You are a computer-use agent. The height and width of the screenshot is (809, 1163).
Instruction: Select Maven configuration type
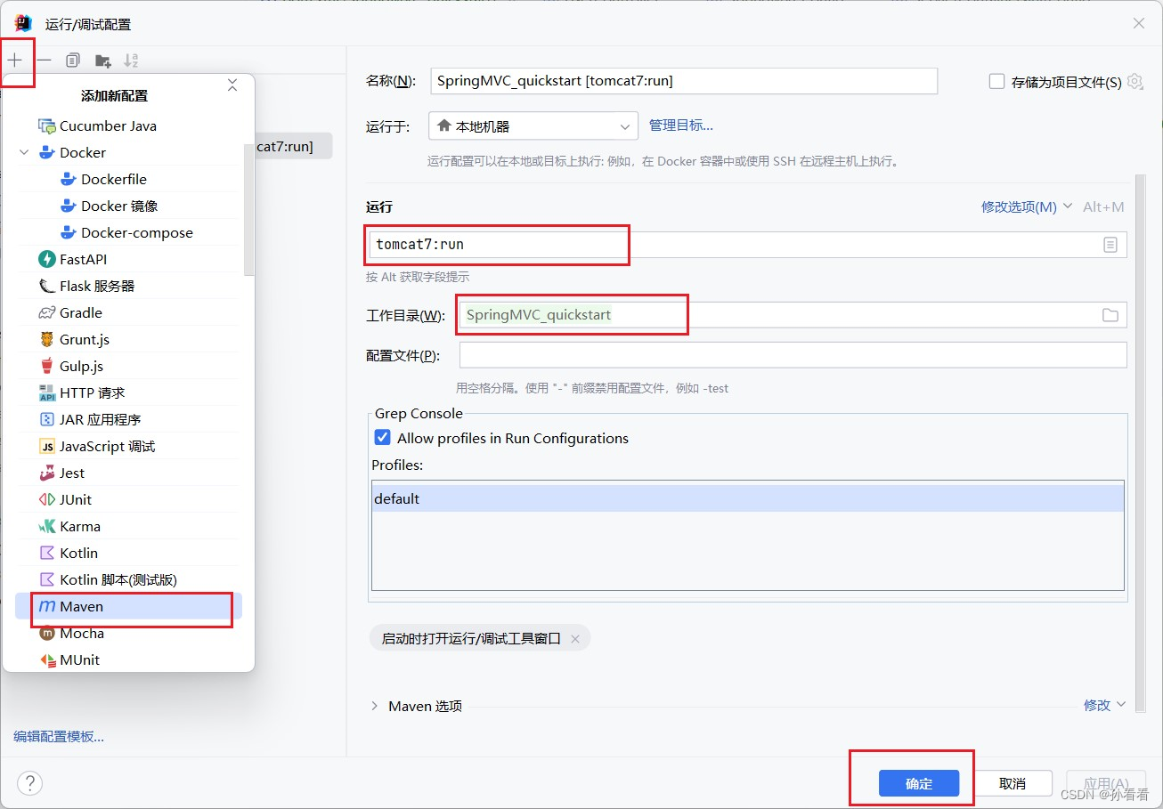click(x=128, y=606)
